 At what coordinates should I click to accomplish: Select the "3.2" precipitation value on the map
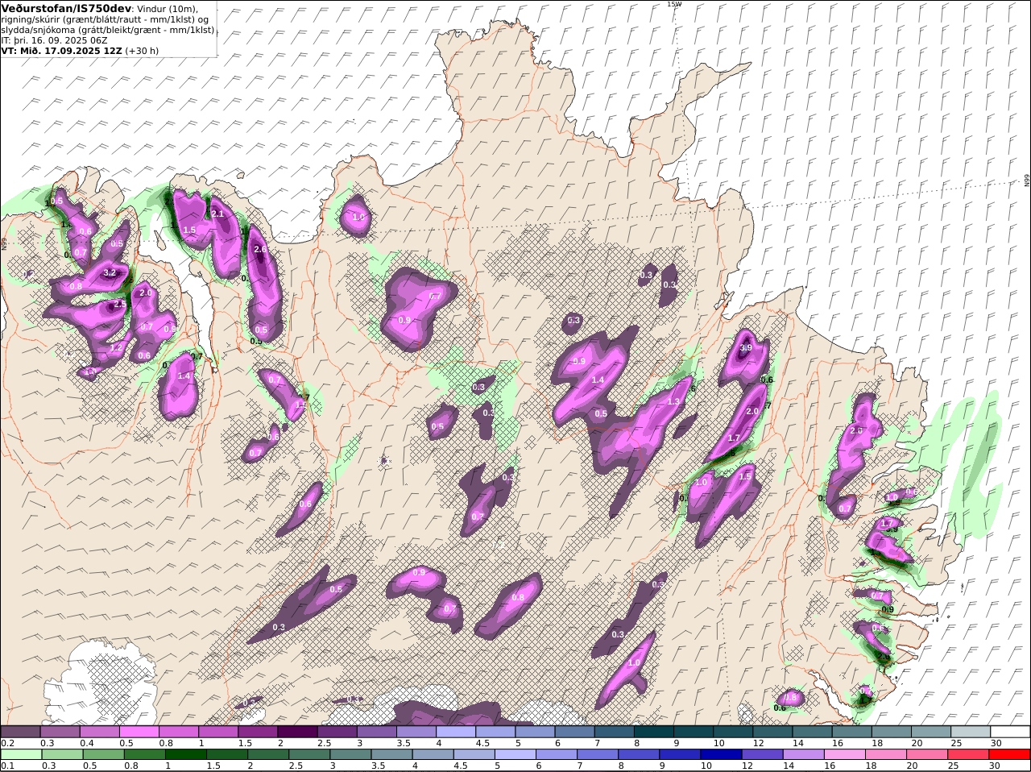[x=111, y=273]
